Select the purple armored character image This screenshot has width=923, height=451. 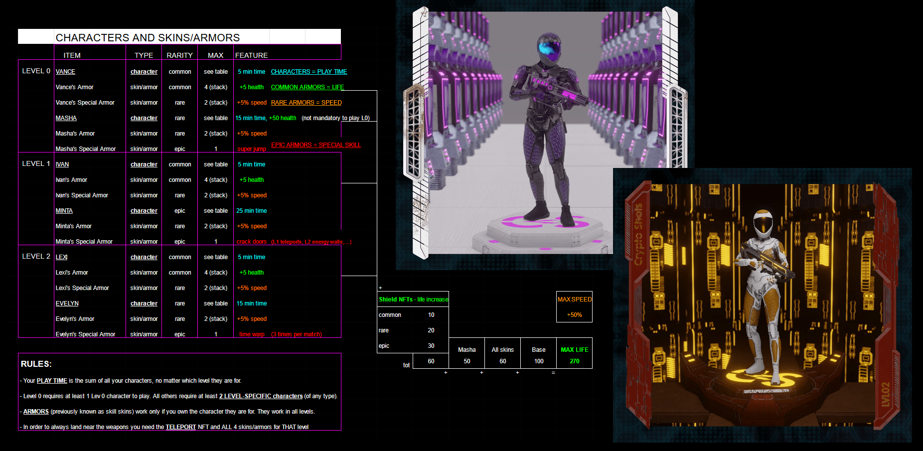click(545, 135)
